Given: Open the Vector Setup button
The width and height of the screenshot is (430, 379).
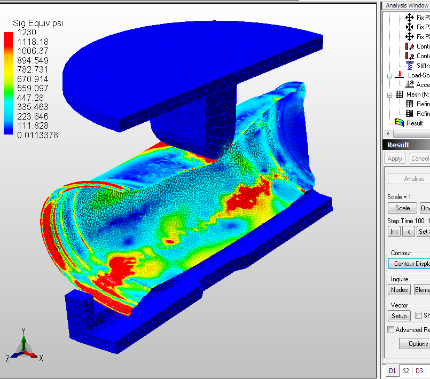Looking at the screenshot, I should 399,316.
